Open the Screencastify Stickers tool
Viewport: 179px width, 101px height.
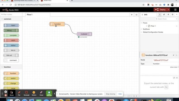tap(34, 93)
